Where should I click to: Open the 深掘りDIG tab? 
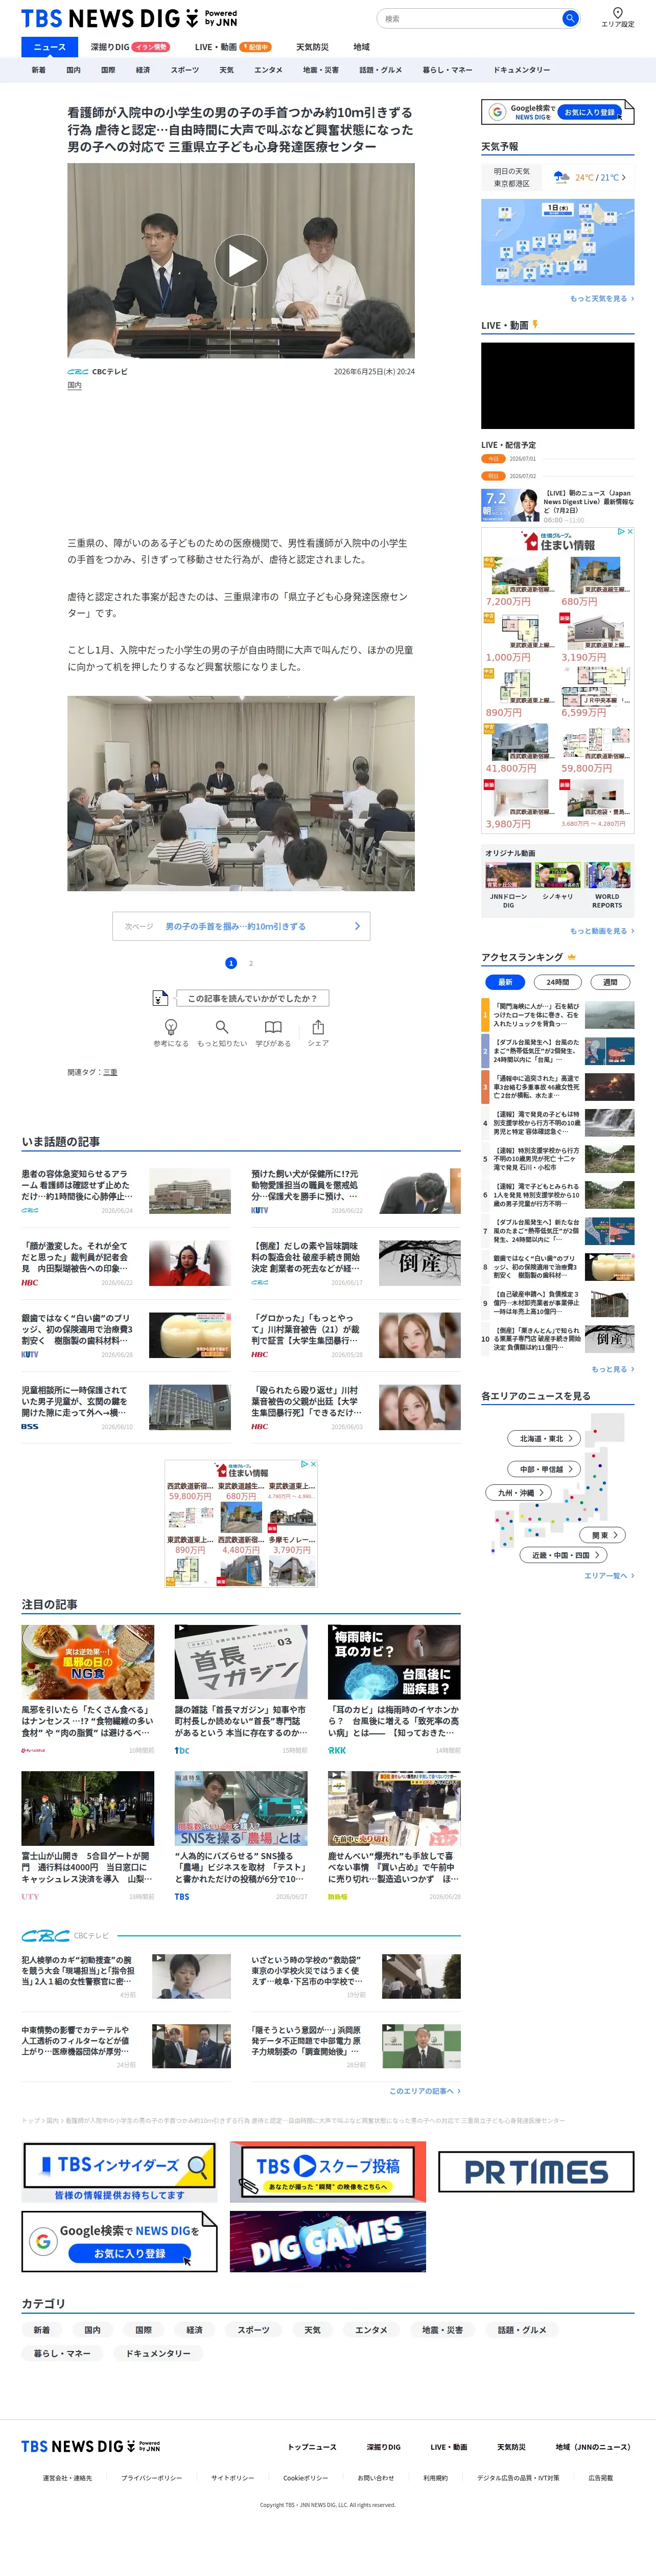[130, 47]
